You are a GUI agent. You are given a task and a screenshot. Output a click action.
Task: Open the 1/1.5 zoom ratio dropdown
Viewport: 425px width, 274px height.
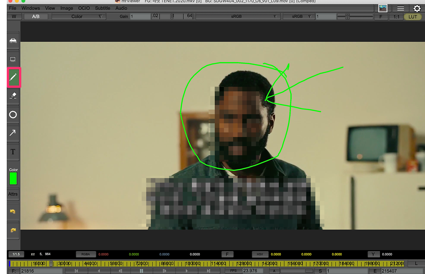click(16, 254)
